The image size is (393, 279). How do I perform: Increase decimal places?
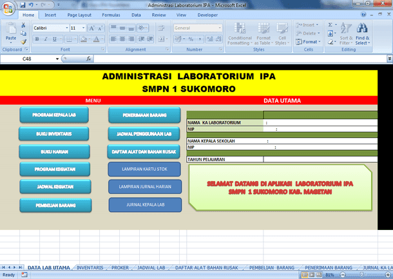pos(210,39)
